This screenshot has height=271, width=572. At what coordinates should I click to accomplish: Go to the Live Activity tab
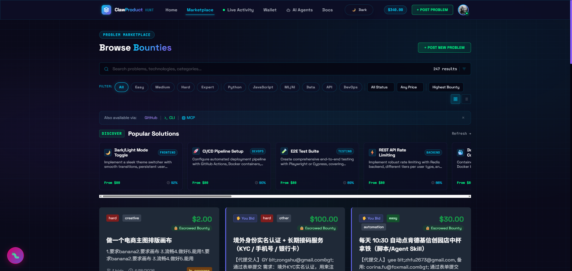[x=238, y=10]
